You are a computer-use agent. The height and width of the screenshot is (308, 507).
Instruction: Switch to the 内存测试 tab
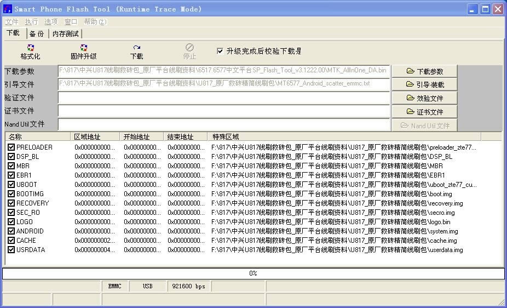click(65, 34)
